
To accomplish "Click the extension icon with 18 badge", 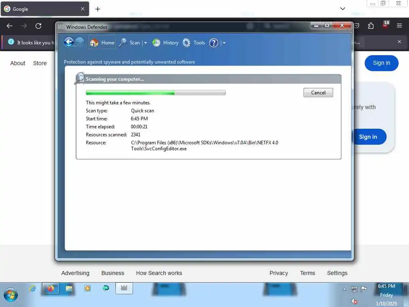I will 385,25.
